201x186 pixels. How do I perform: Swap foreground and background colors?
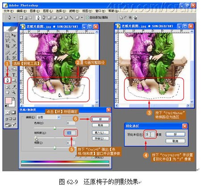click(x=14, y=98)
